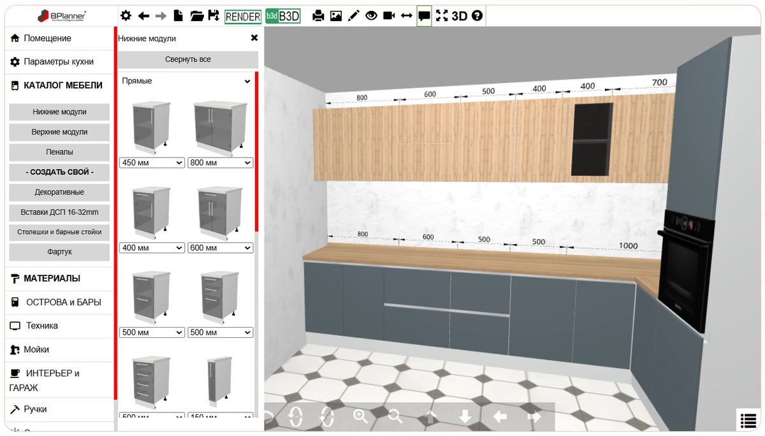The height and width of the screenshot is (436, 765).
Task: Open the Помещение menu item
Action: (x=47, y=38)
